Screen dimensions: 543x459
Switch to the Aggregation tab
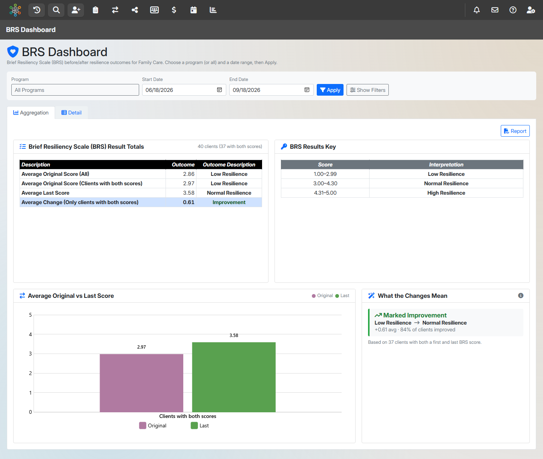[x=31, y=113]
